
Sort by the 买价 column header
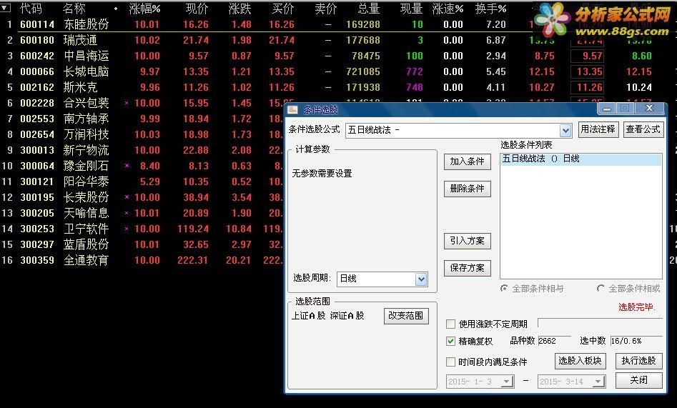click(x=283, y=8)
